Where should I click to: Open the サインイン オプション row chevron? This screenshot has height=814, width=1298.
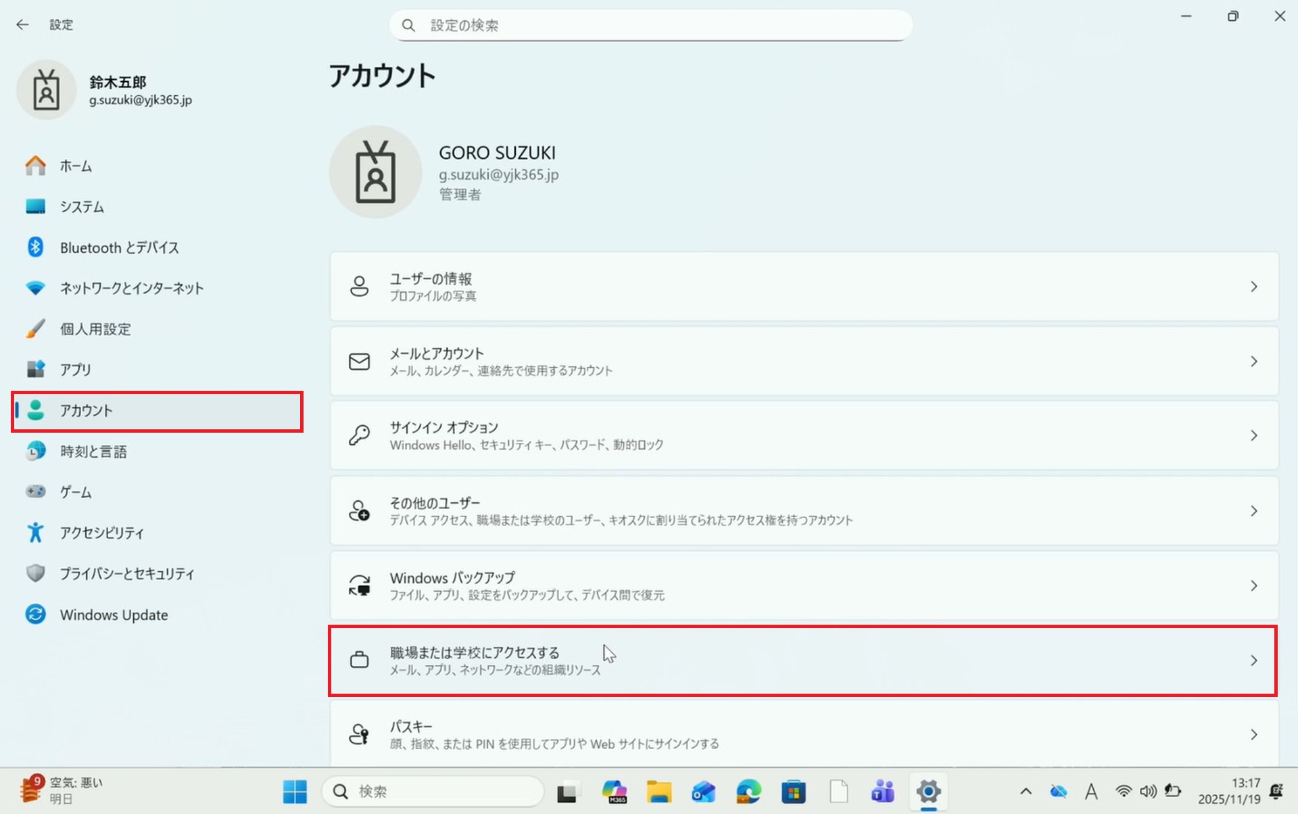(x=1253, y=435)
